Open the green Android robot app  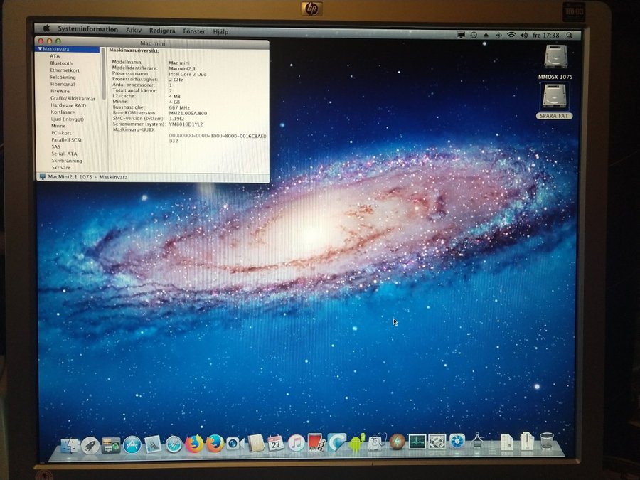pyautogui.click(x=356, y=443)
